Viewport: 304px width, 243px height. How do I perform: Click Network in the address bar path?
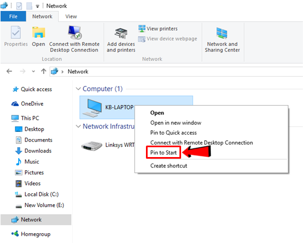click(78, 72)
